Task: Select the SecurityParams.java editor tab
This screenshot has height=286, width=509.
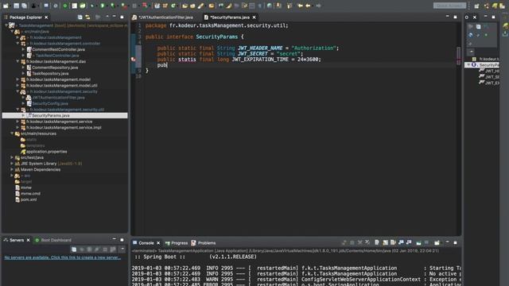Action: (230, 17)
